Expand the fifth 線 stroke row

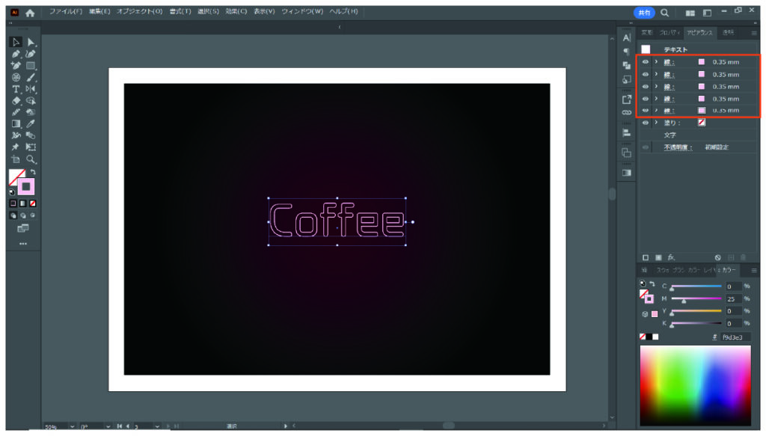[656, 111]
